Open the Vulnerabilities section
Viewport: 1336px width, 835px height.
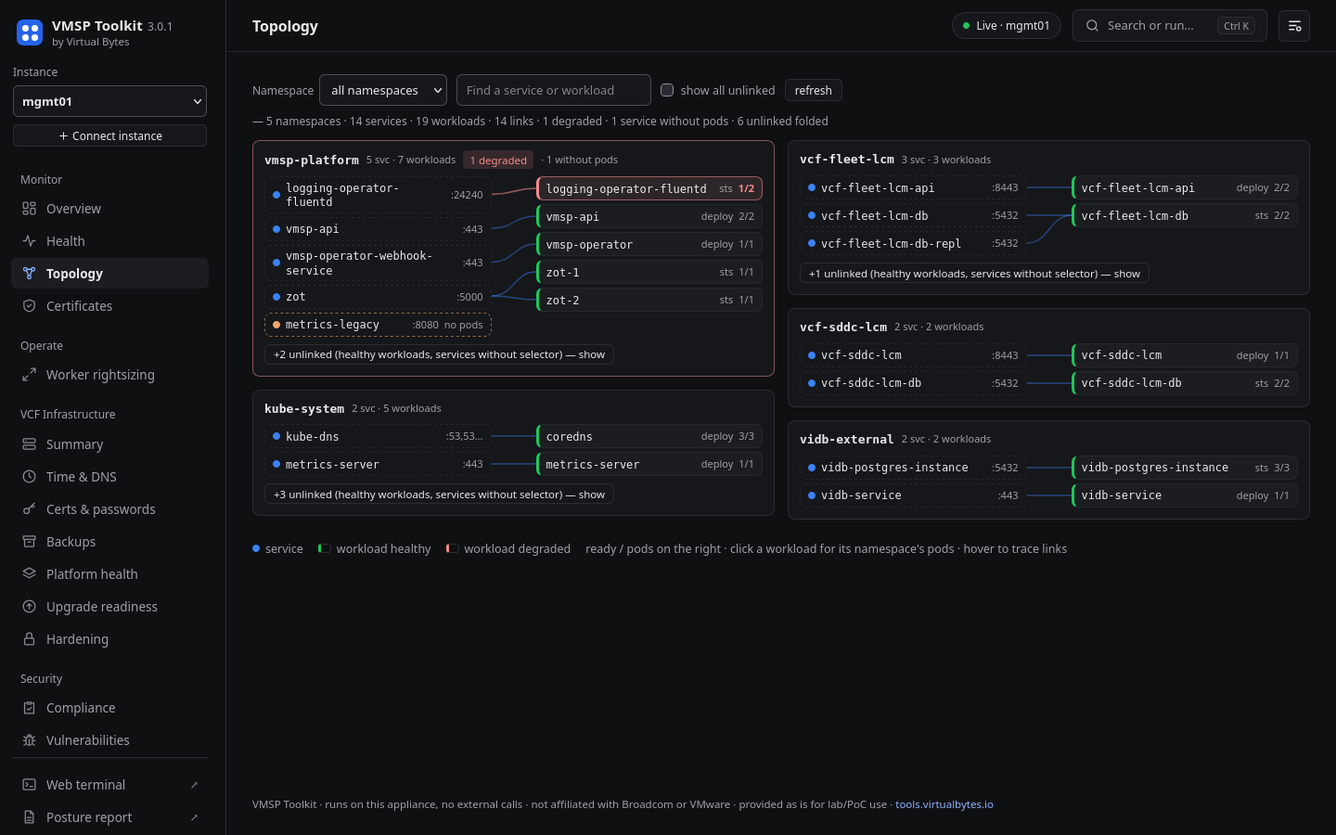[x=109, y=740]
